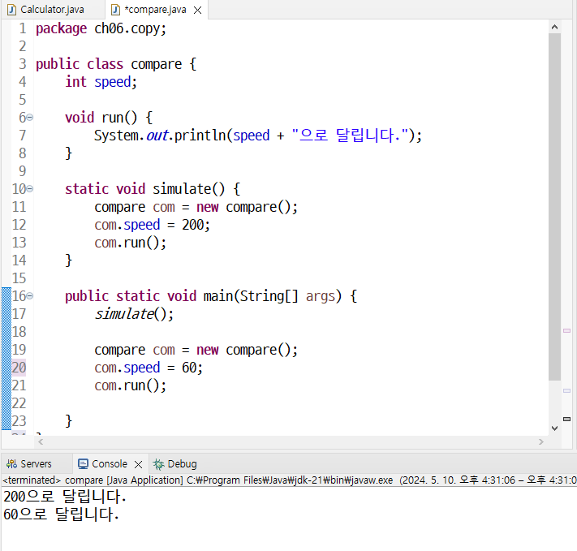The width and height of the screenshot is (577, 551).
Task: Click 'com.run();' on line 21
Action: (x=131, y=385)
